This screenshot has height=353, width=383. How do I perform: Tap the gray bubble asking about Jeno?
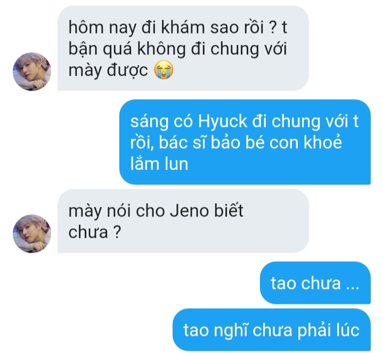click(x=183, y=221)
